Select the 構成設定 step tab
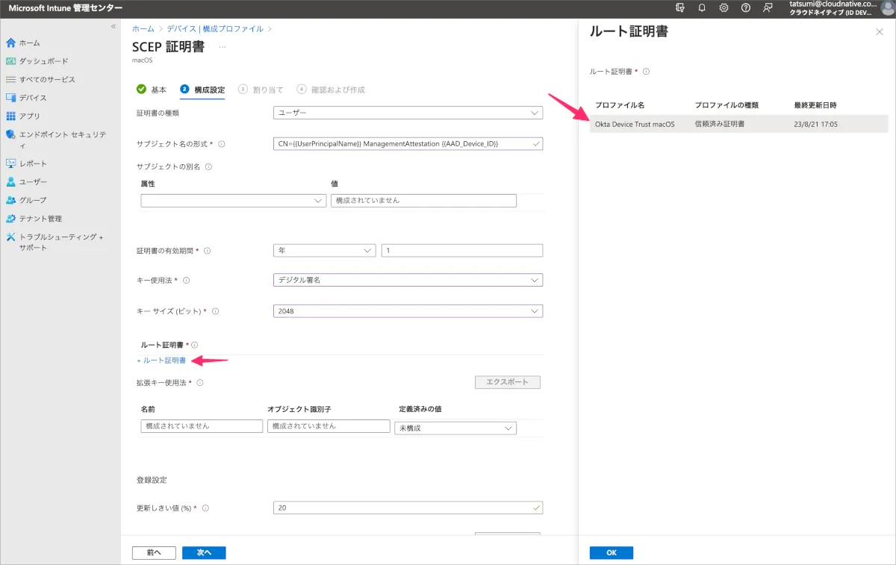The height and width of the screenshot is (565, 896). tap(202, 90)
